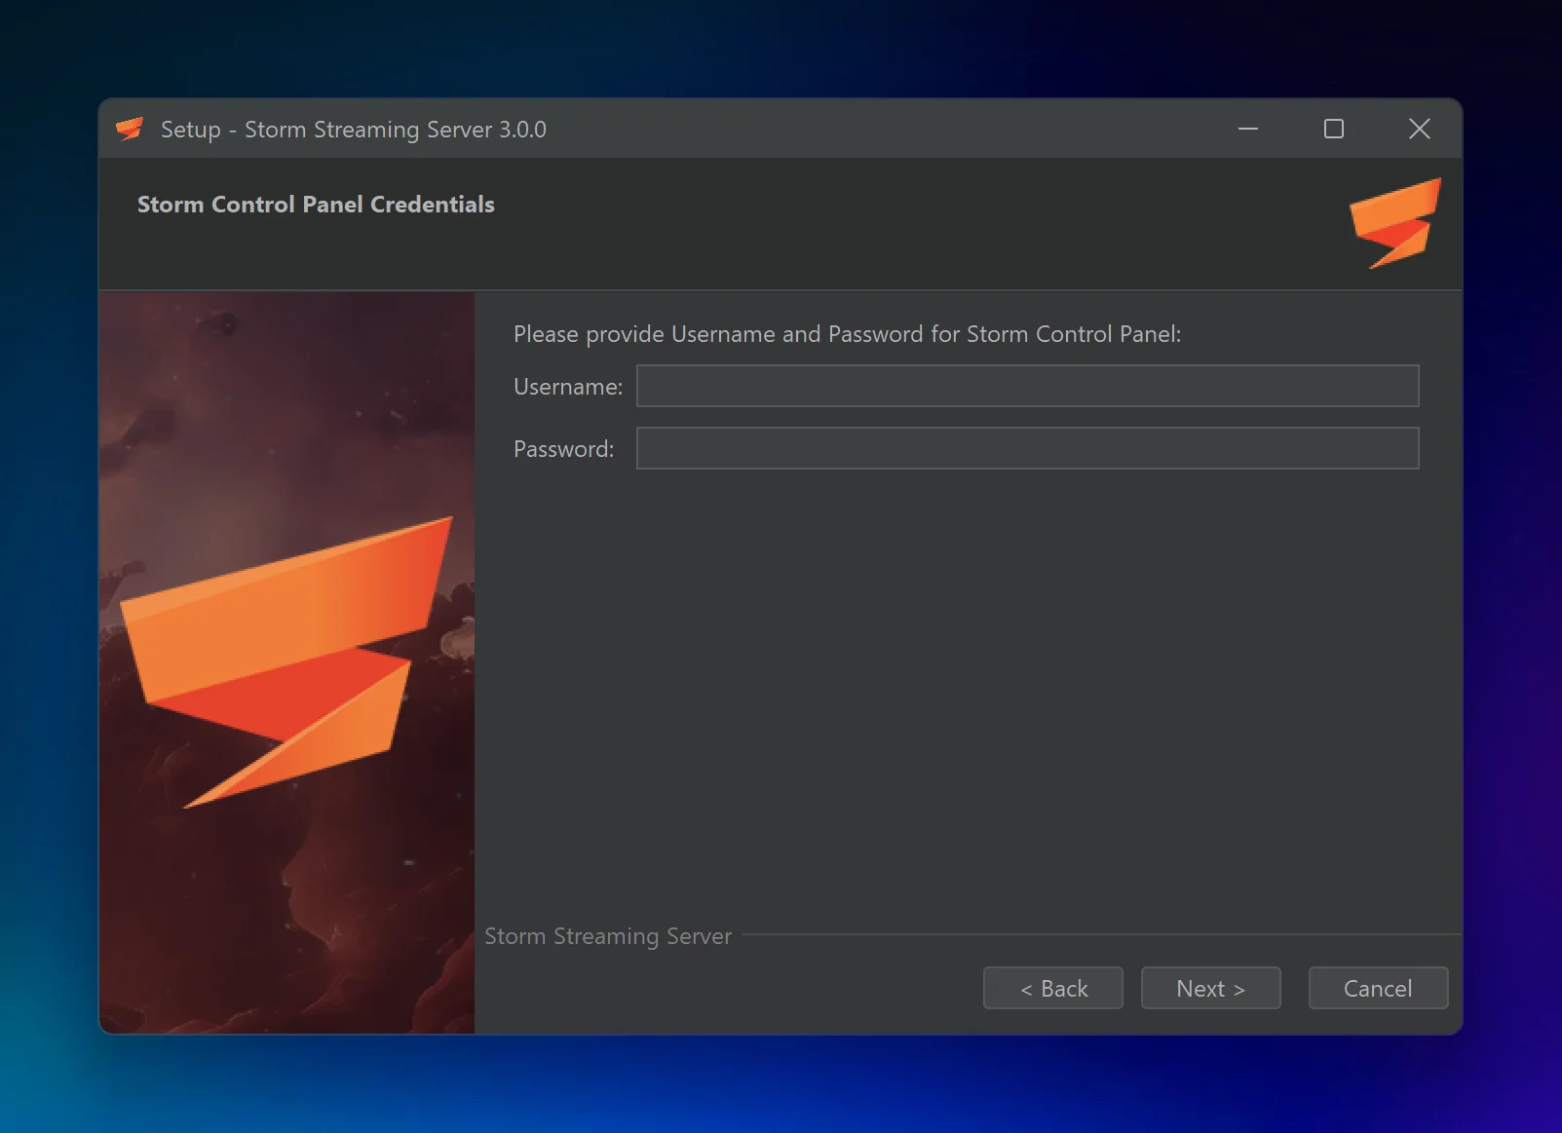1562x1133 pixels.
Task: Cancel the Storm Streaming Server installation
Action: 1378,988
